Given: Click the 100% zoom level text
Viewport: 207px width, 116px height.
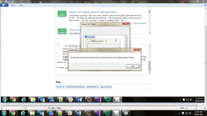Looking at the screenshot, I should [182, 108].
